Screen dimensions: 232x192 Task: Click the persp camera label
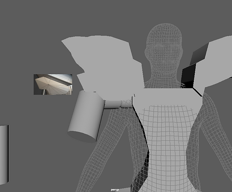[x=115, y=190]
